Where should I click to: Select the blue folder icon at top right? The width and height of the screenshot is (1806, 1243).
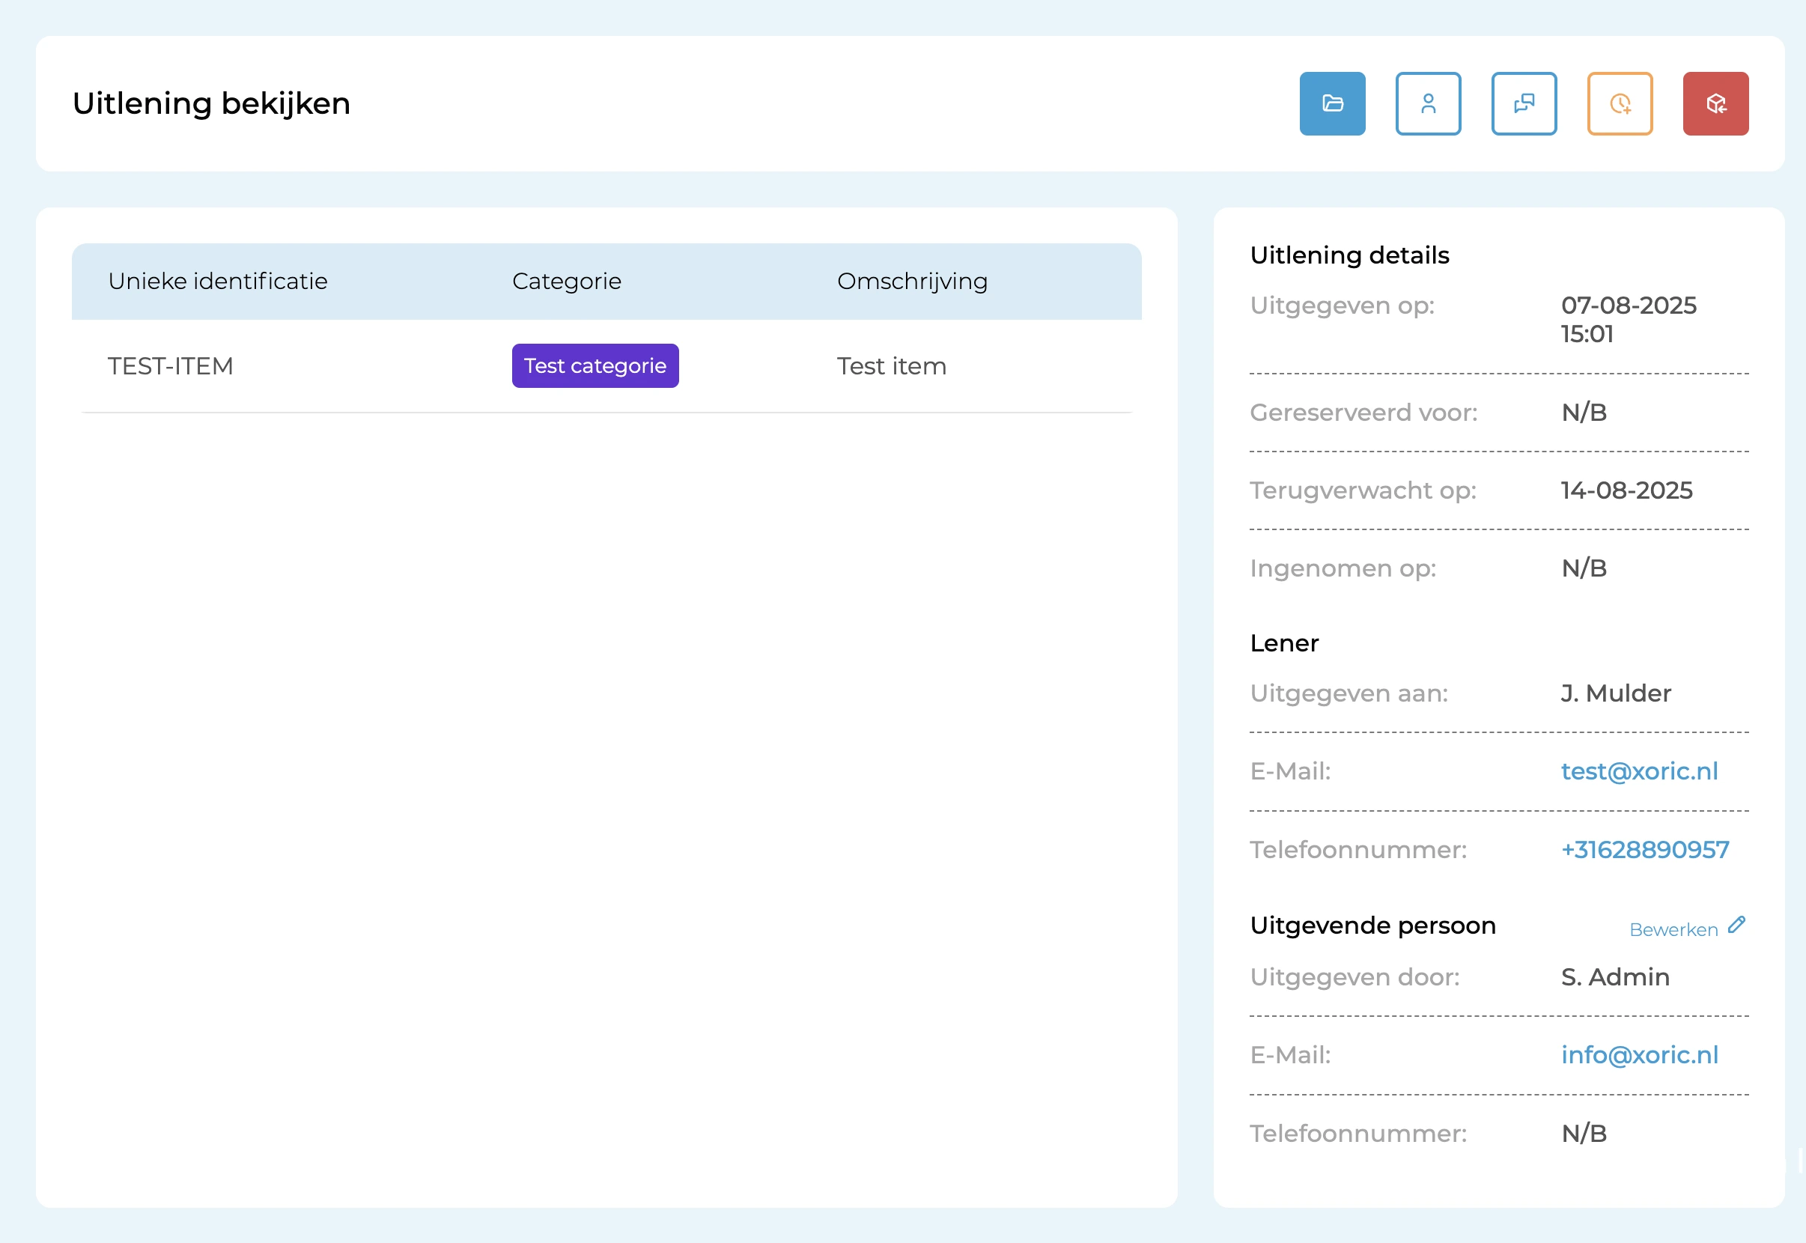click(1332, 103)
